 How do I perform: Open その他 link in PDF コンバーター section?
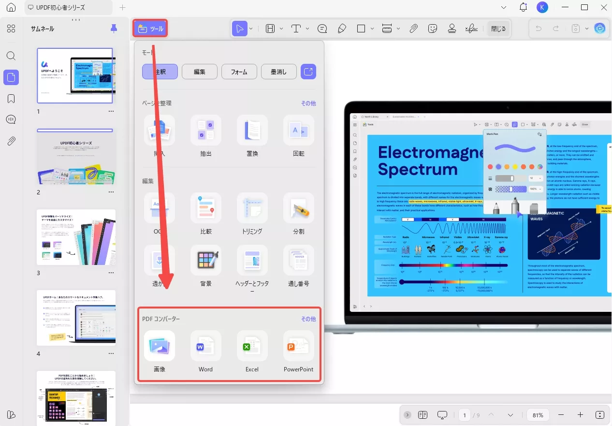(x=308, y=319)
